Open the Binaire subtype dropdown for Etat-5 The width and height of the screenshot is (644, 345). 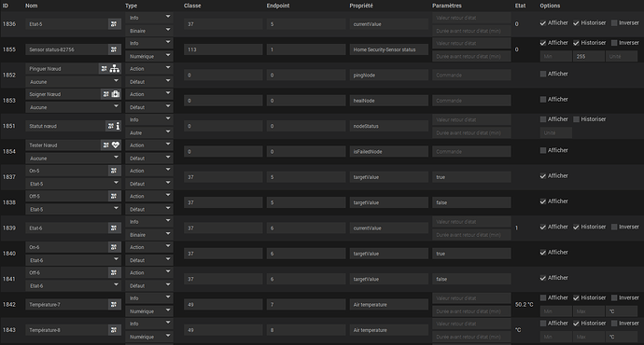pos(149,31)
